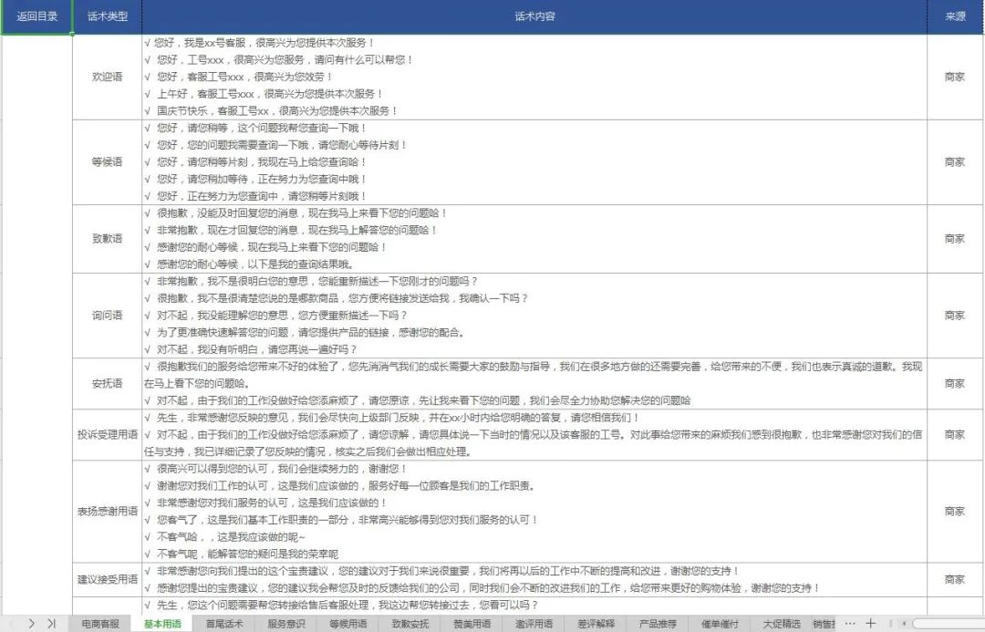Switch to the 大促精选 sheet tab
The width and height of the screenshot is (985, 632).
[x=781, y=624]
